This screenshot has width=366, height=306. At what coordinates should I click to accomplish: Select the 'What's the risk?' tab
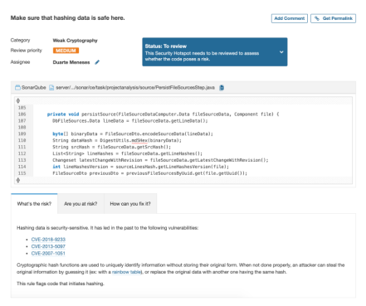coord(34,204)
